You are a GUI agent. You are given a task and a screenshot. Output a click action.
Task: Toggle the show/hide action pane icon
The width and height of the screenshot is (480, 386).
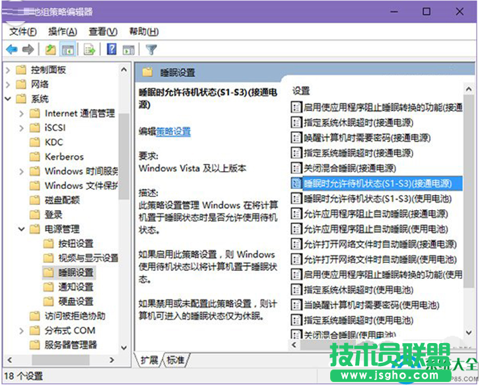(x=129, y=50)
